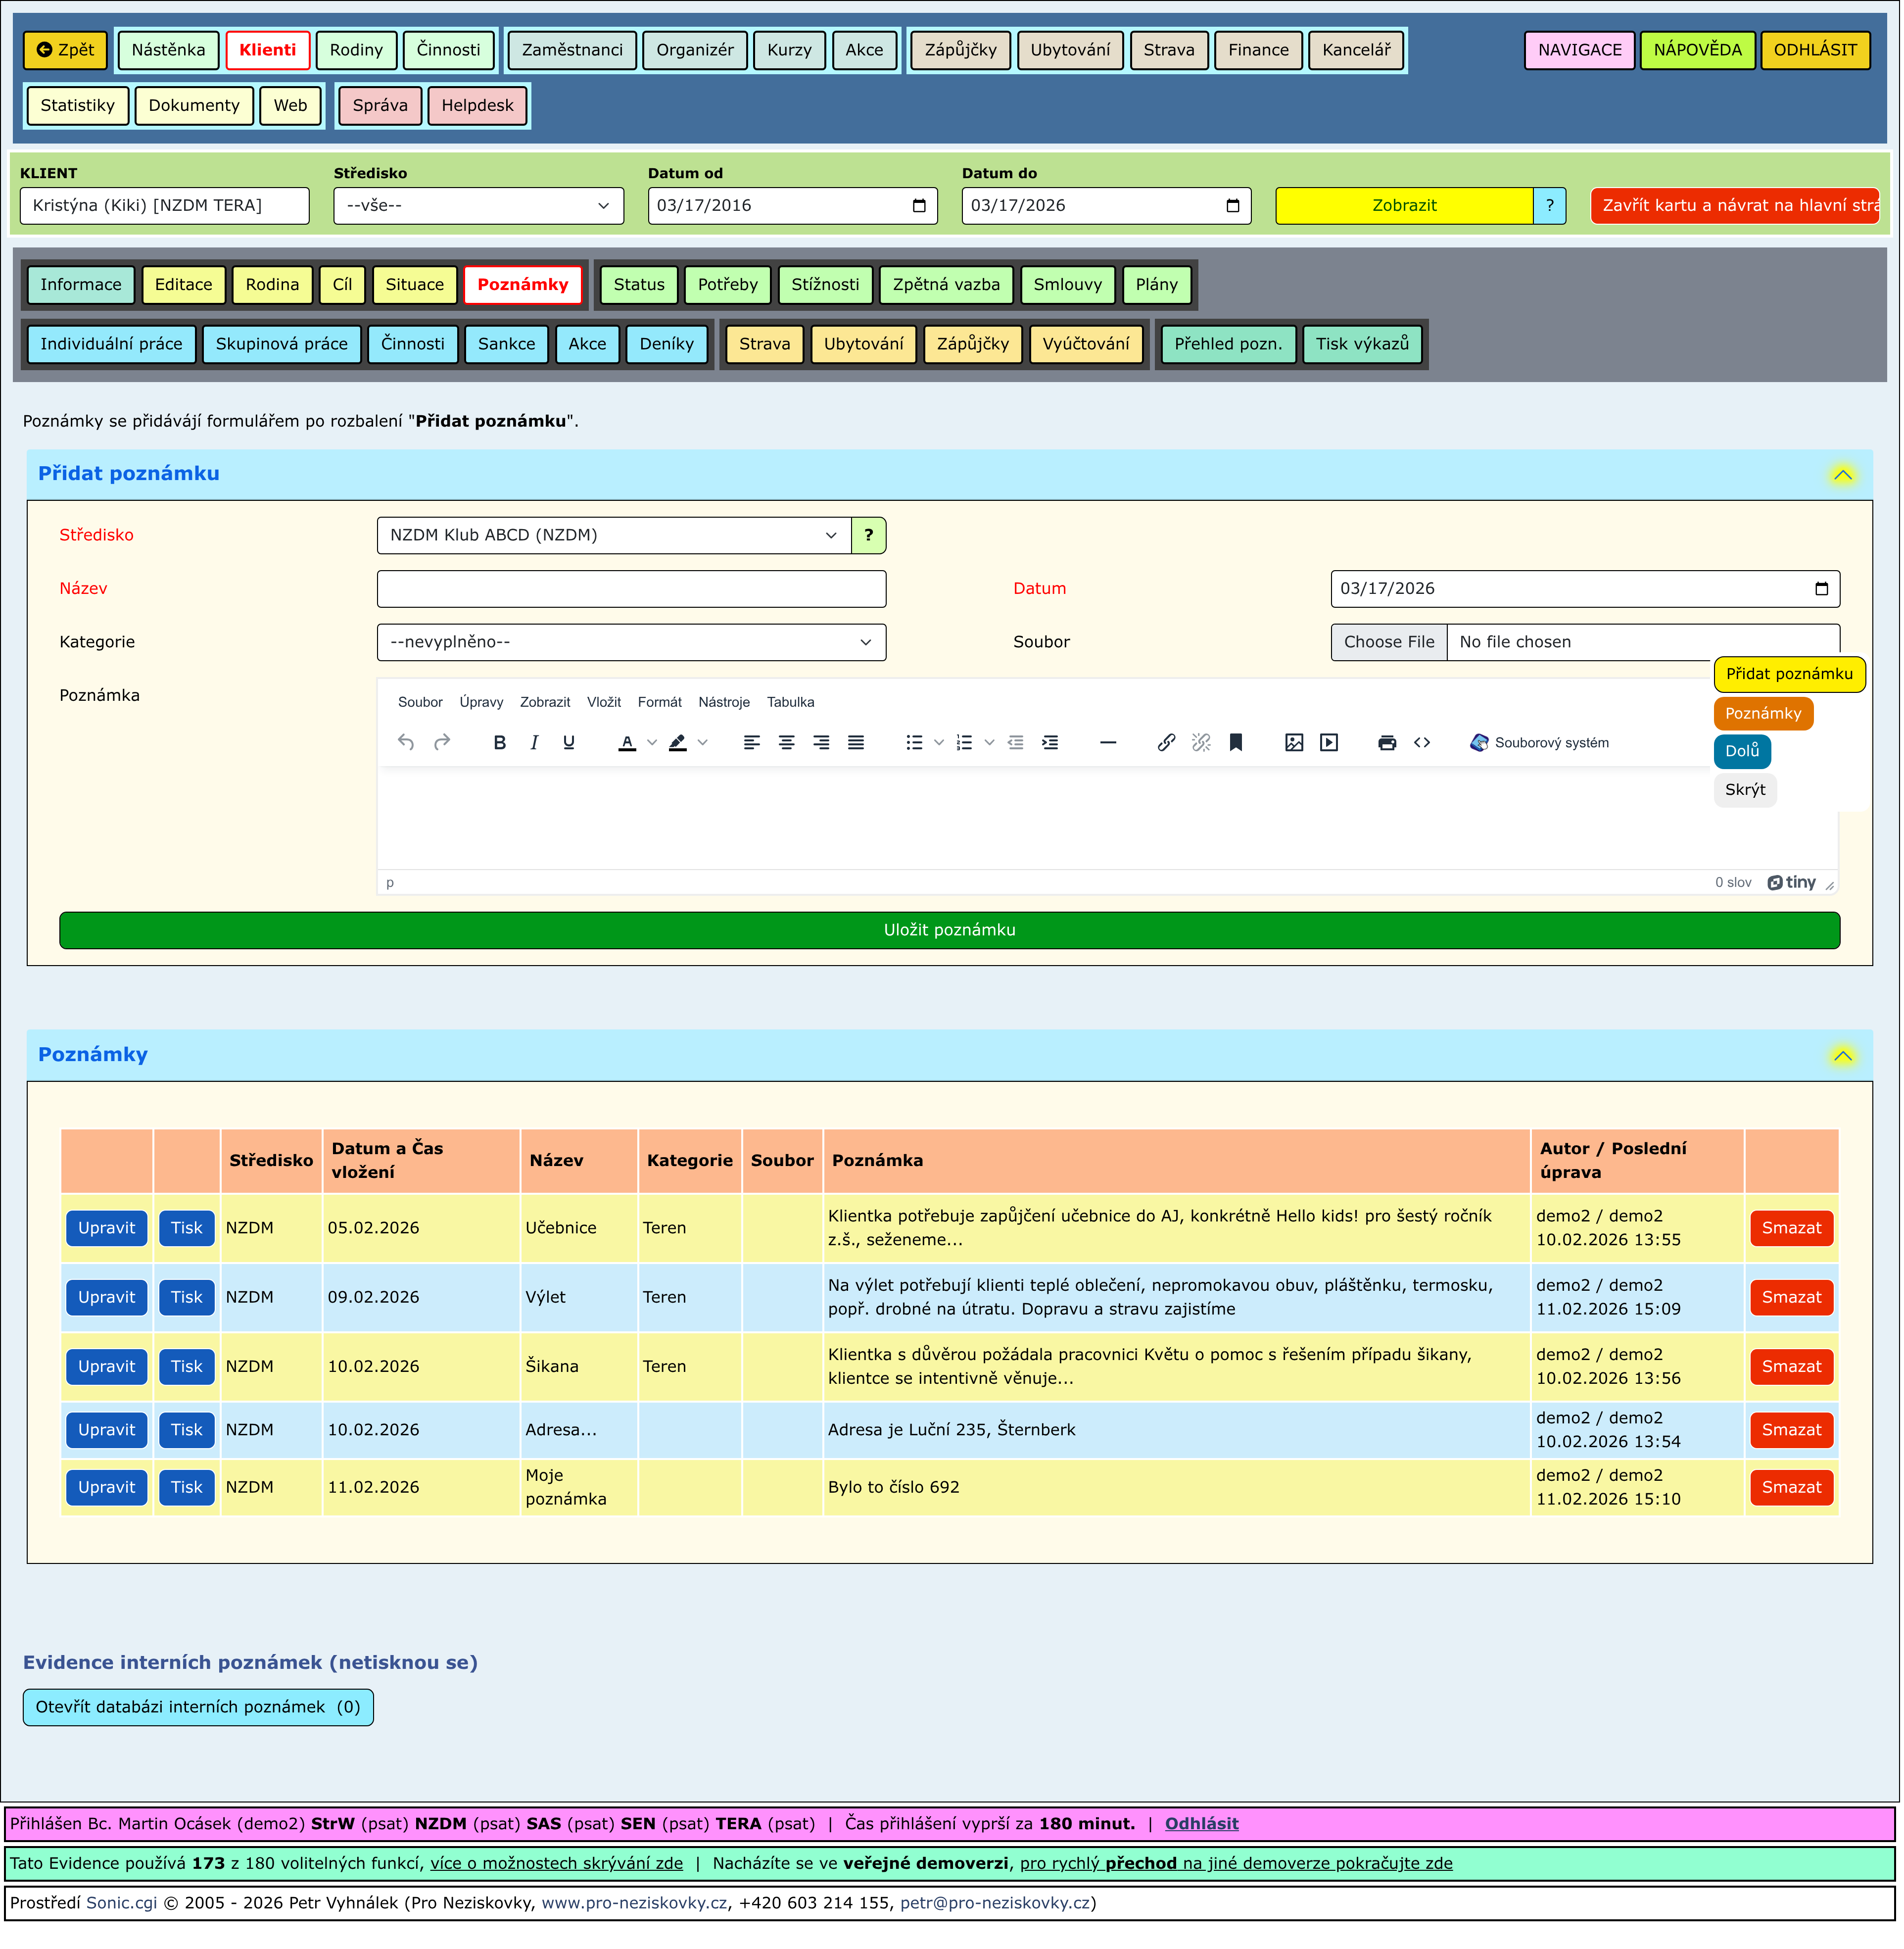
Task: Toggle bullet list in editor
Action: point(914,743)
